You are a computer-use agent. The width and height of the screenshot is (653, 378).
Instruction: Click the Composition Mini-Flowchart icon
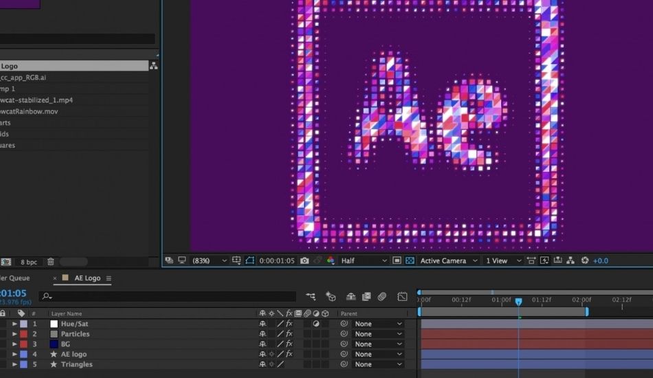coord(311,297)
